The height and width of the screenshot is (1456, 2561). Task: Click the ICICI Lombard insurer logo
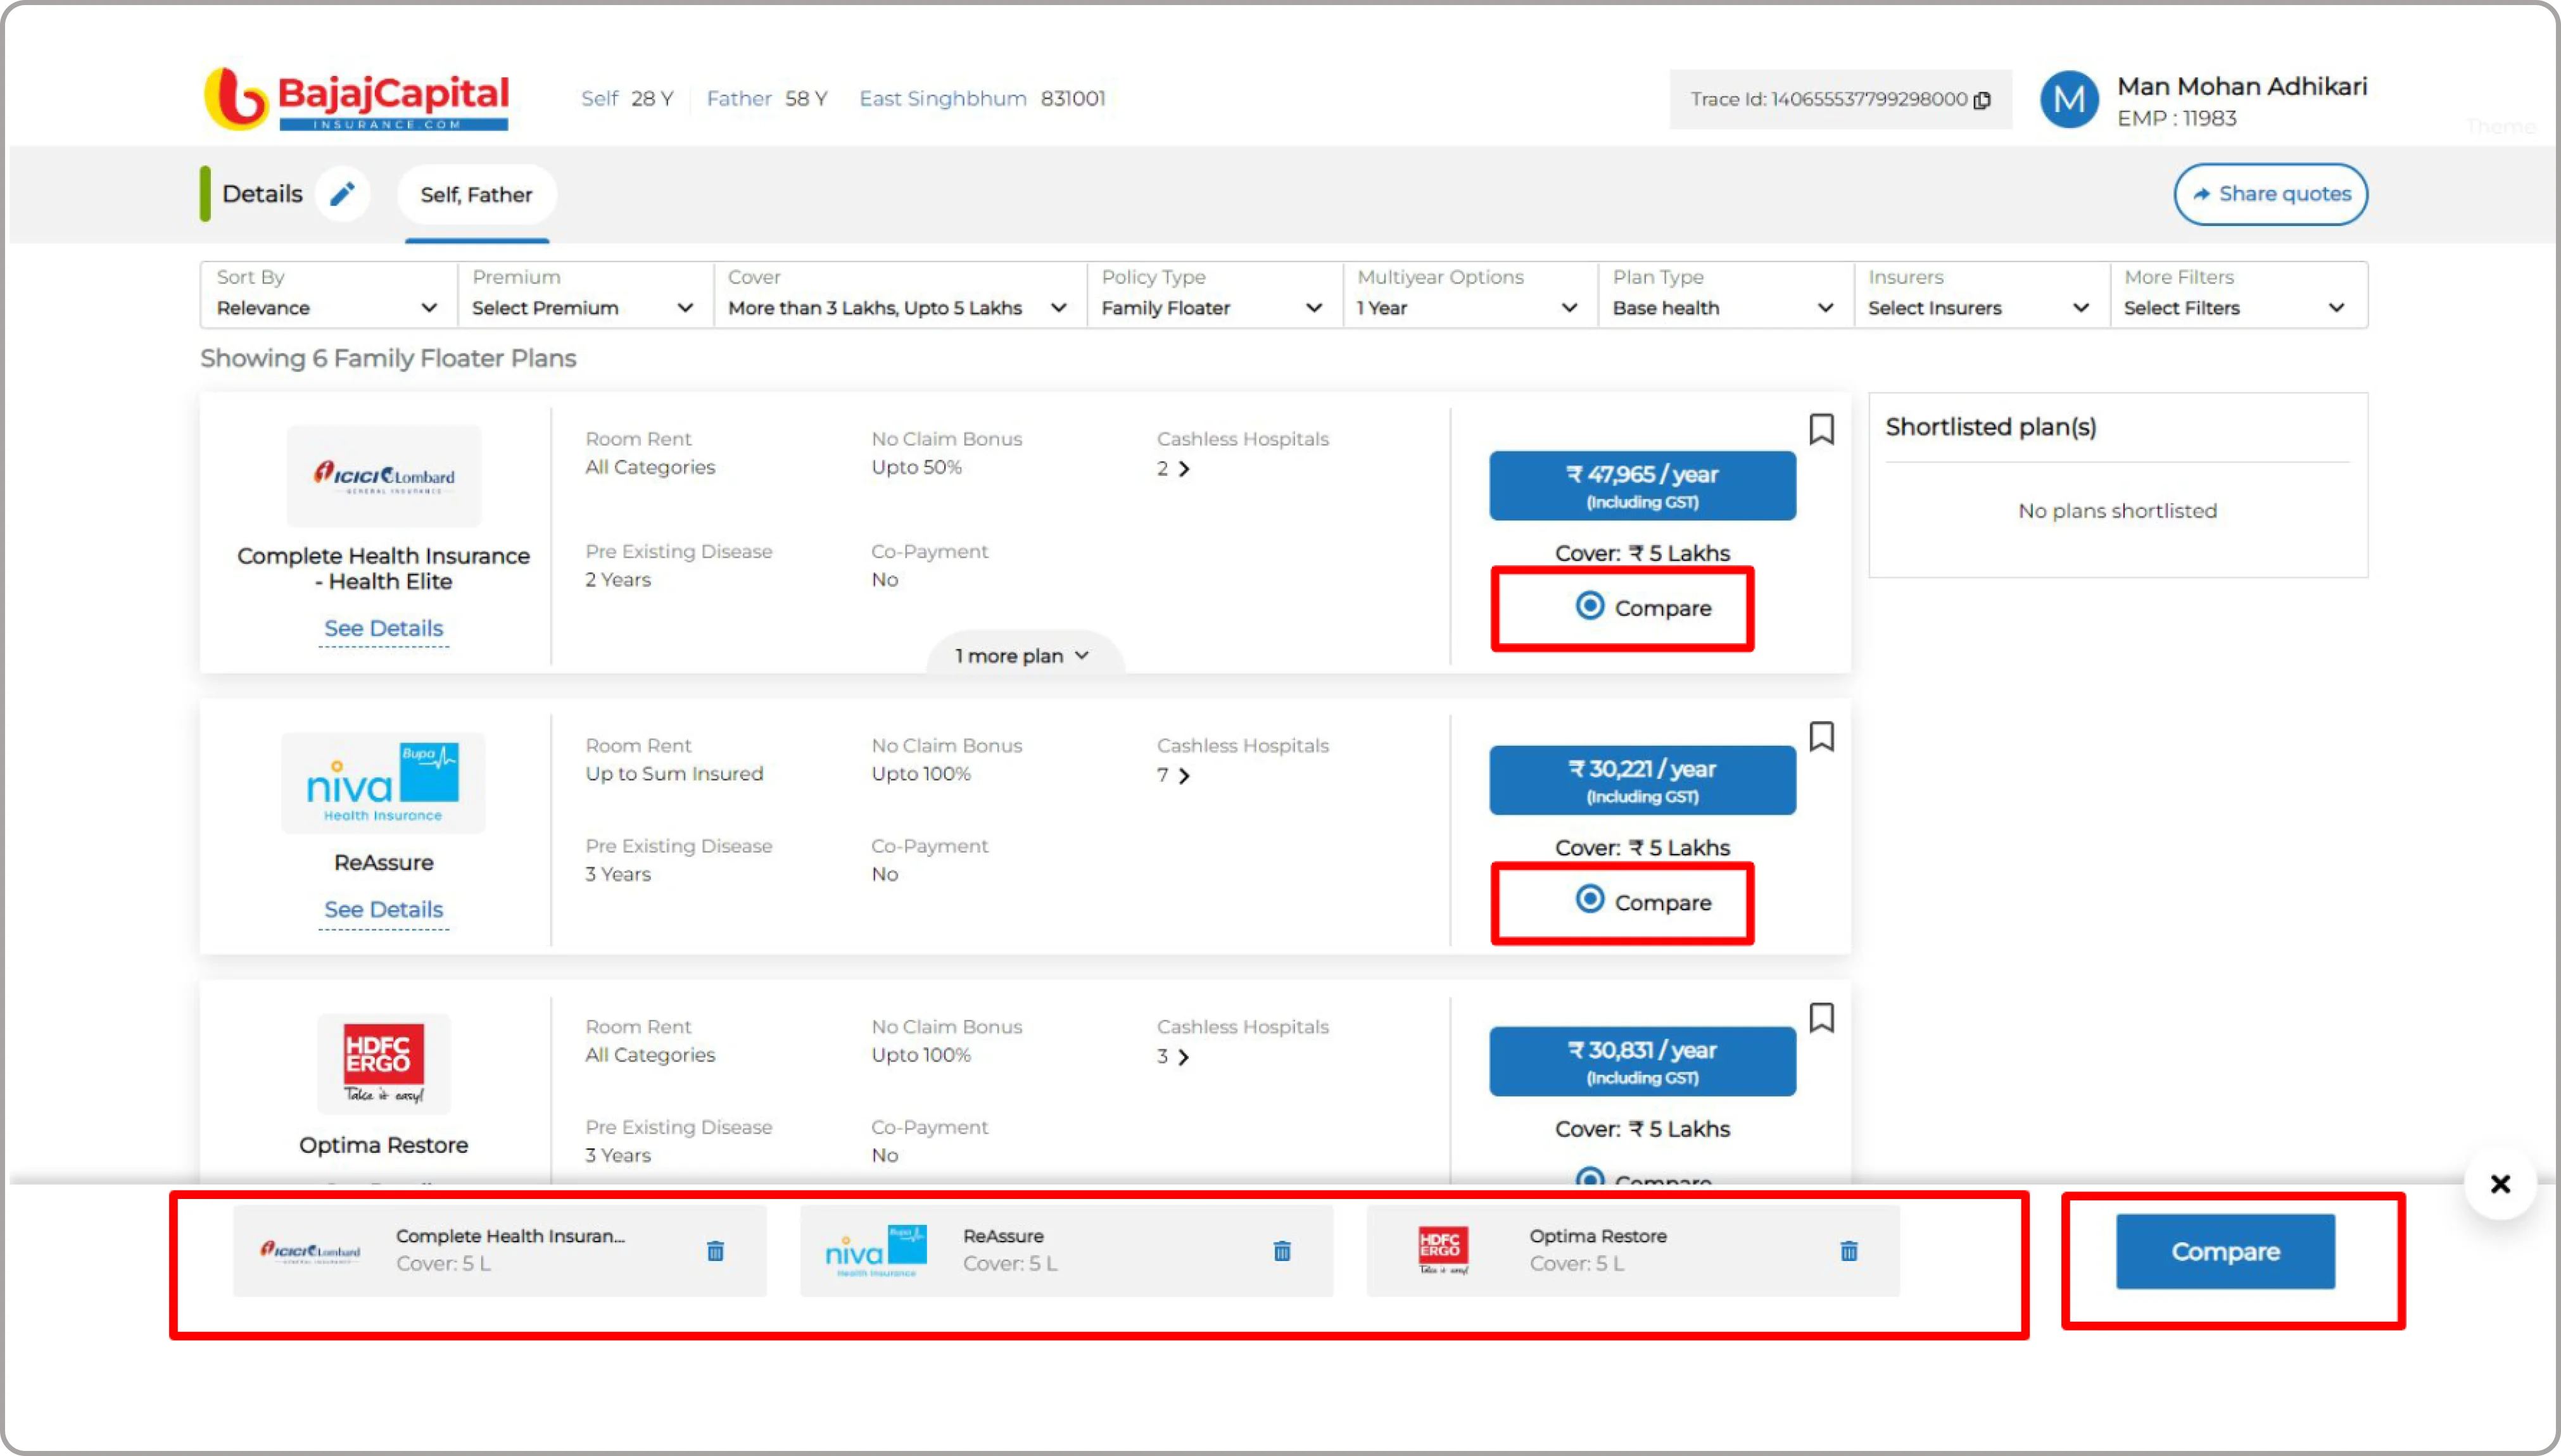pyautogui.click(x=384, y=476)
